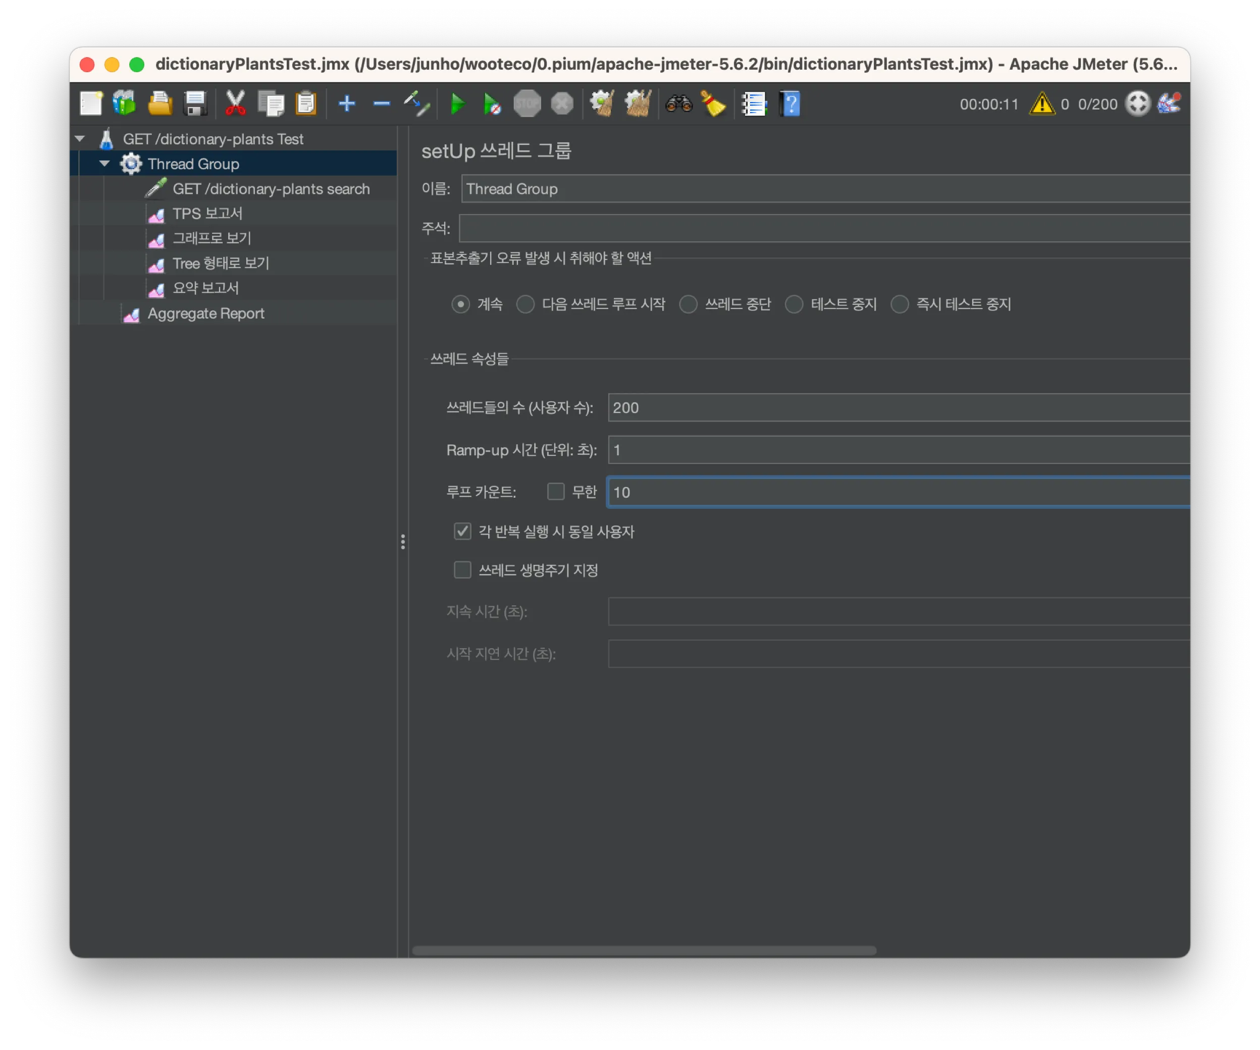The width and height of the screenshot is (1260, 1050).
Task: Click the blue Help question-mark icon
Action: click(x=790, y=104)
